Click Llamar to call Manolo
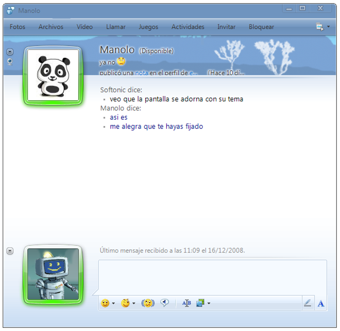Viewport: 340px width, 331px height. [x=116, y=27]
